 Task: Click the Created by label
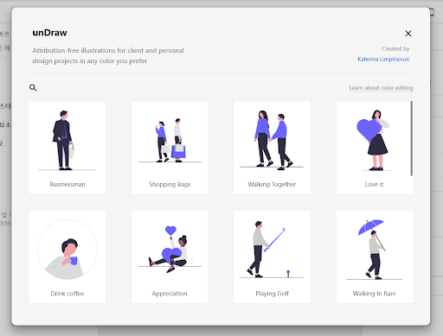pos(395,49)
